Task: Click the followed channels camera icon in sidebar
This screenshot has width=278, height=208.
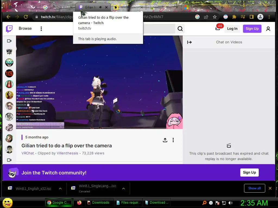Action: (9, 41)
